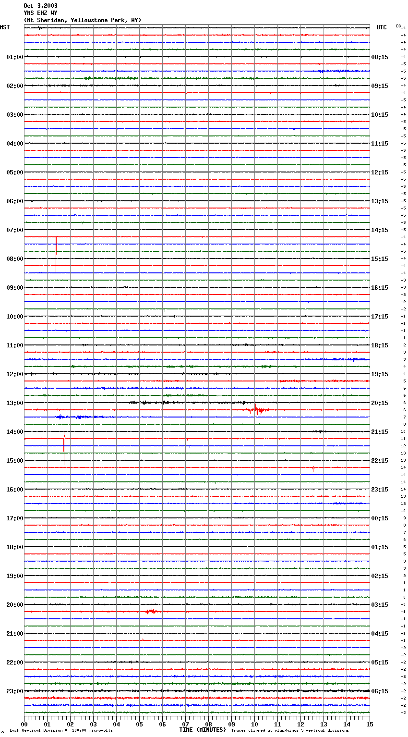
Task: Select the 11:00 MST time label
Action: point(15,345)
